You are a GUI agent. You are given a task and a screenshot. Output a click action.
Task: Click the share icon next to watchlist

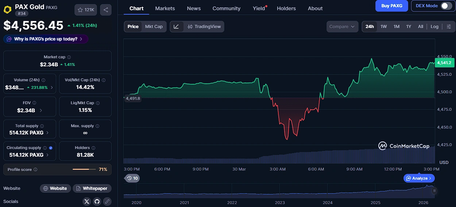pos(105,10)
